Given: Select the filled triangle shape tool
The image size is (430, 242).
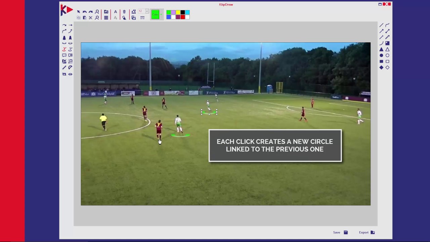Looking at the screenshot, I should pyautogui.click(x=381, y=49).
